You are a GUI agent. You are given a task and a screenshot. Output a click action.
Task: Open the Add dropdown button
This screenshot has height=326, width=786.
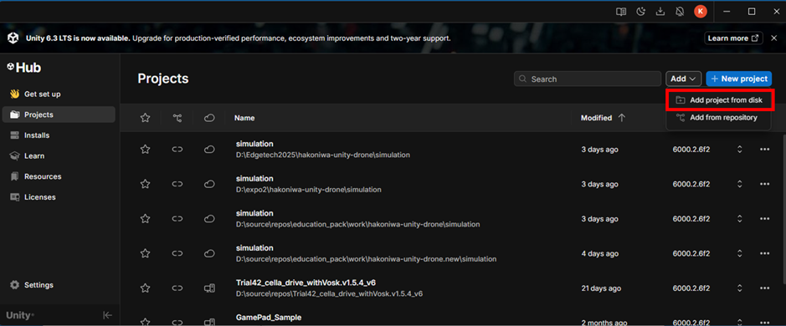pyautogui.click(x=683, y=79)
